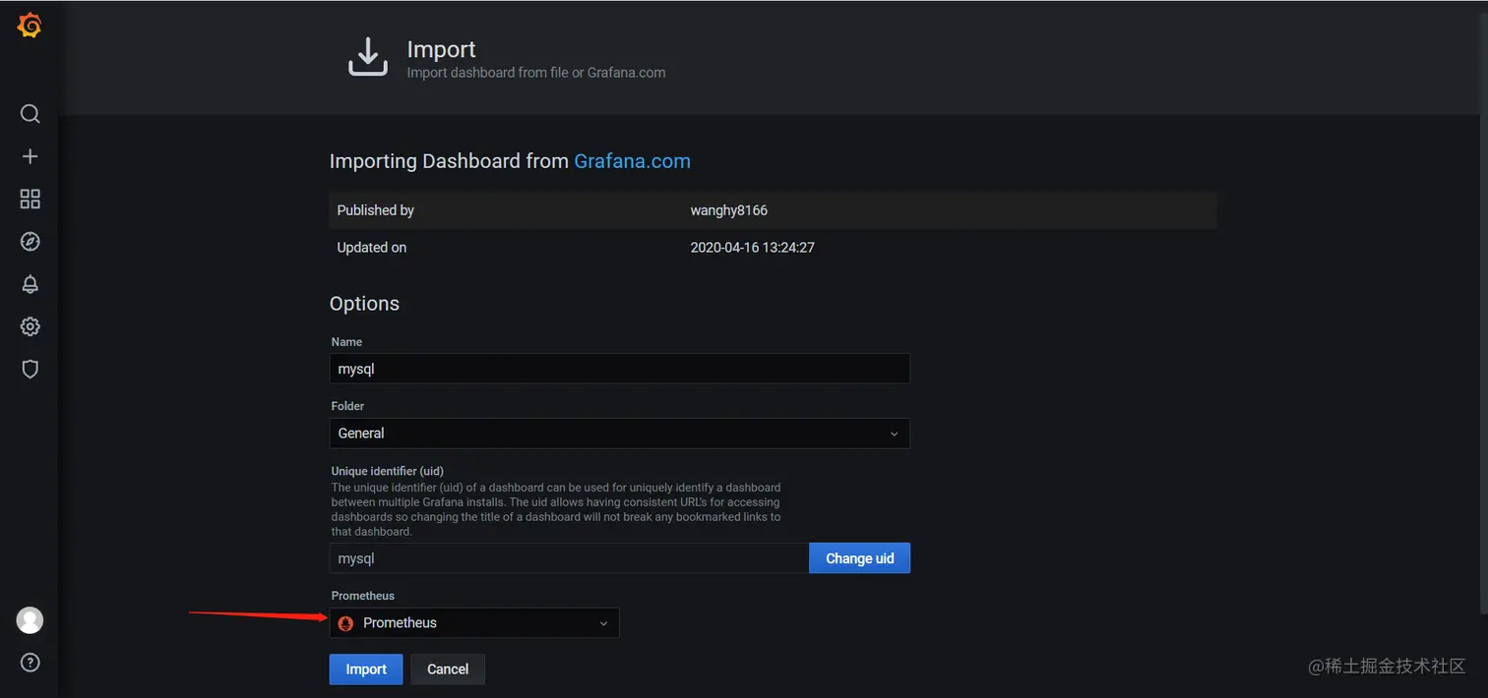Click the Import page title
The image size is (1488, 698).
coord(441,49)
